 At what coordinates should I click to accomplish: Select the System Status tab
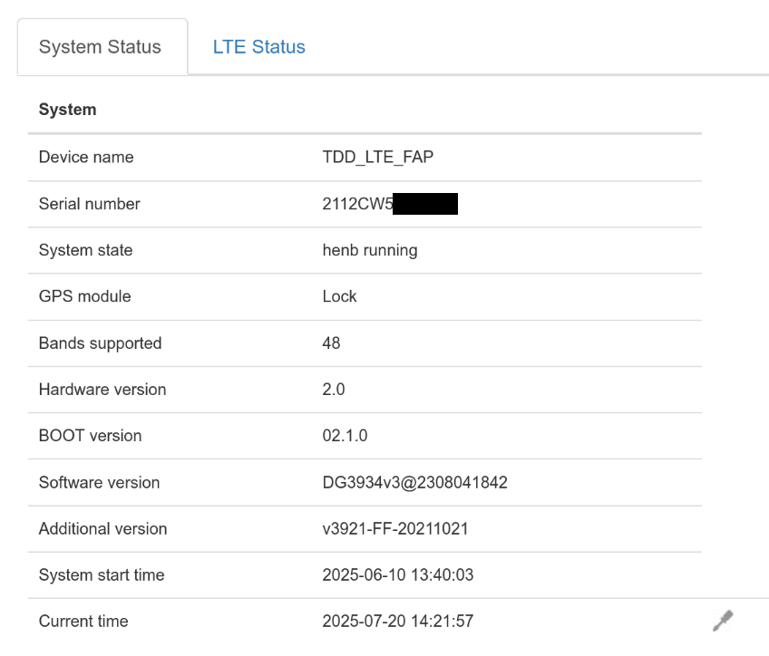102,47
